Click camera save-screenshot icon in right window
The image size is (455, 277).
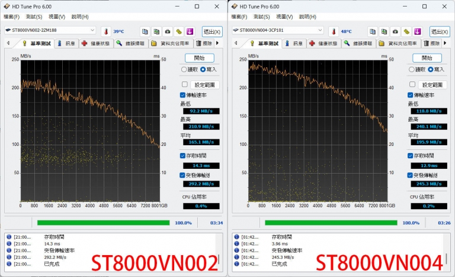tap(395, 31)
